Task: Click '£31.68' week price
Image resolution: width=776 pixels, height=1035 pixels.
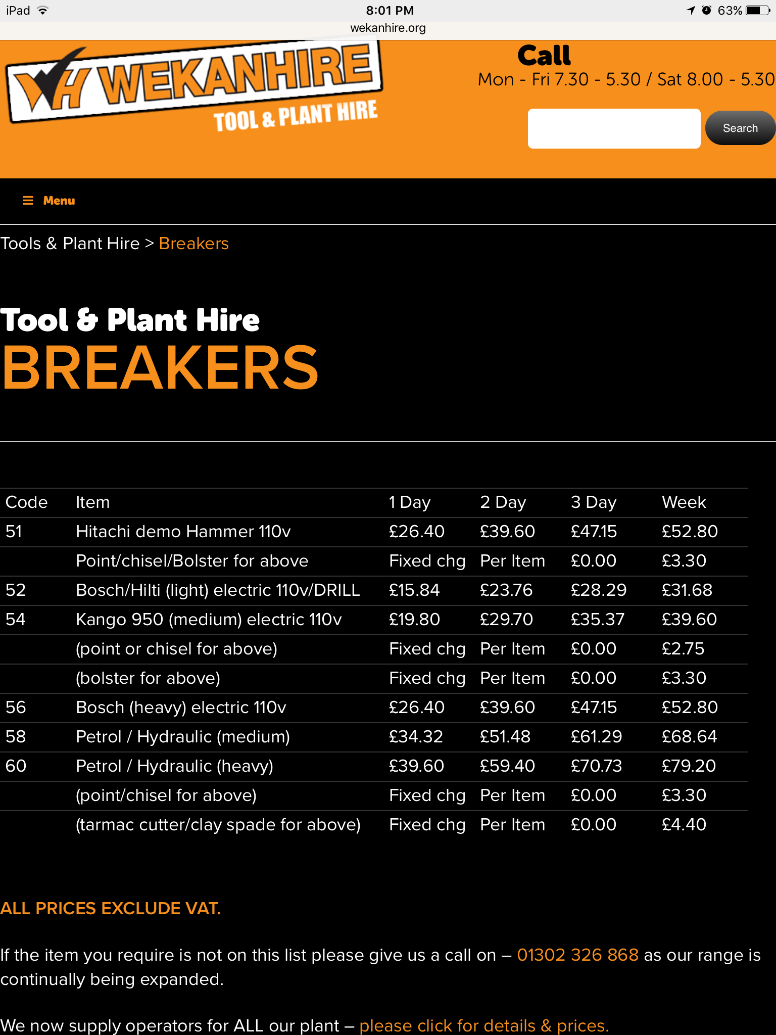Action: click(x=687, y=590)
